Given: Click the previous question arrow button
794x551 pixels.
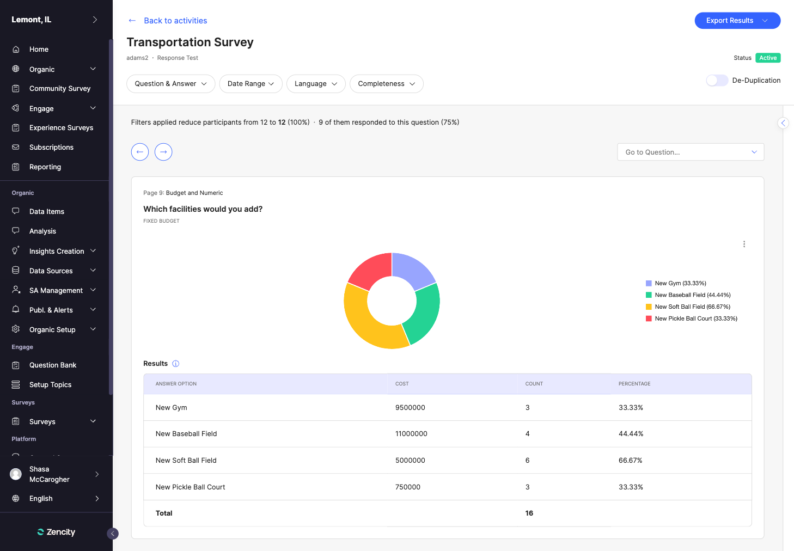Looking at the screenshot, I should [140, 152].
